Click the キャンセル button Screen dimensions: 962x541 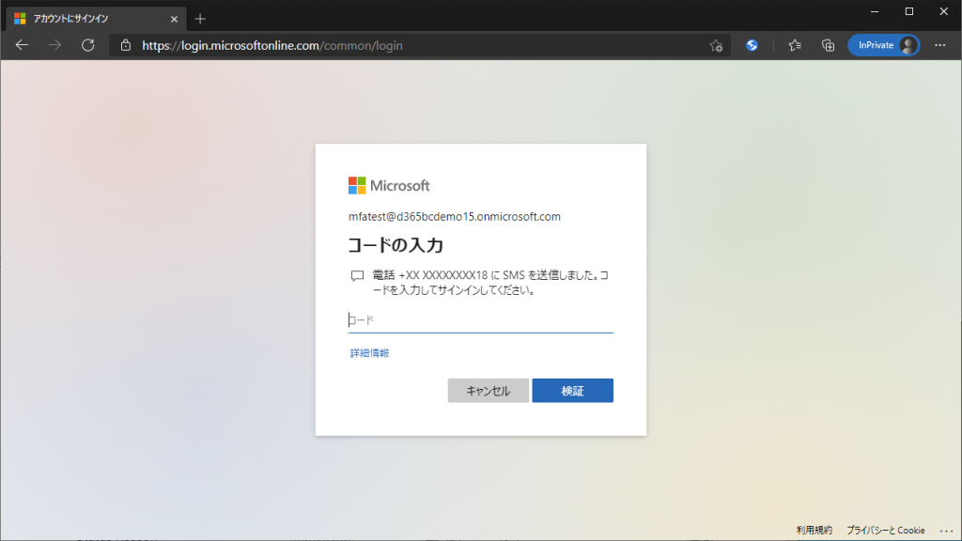pyautogui.click(x=488, y=391)
